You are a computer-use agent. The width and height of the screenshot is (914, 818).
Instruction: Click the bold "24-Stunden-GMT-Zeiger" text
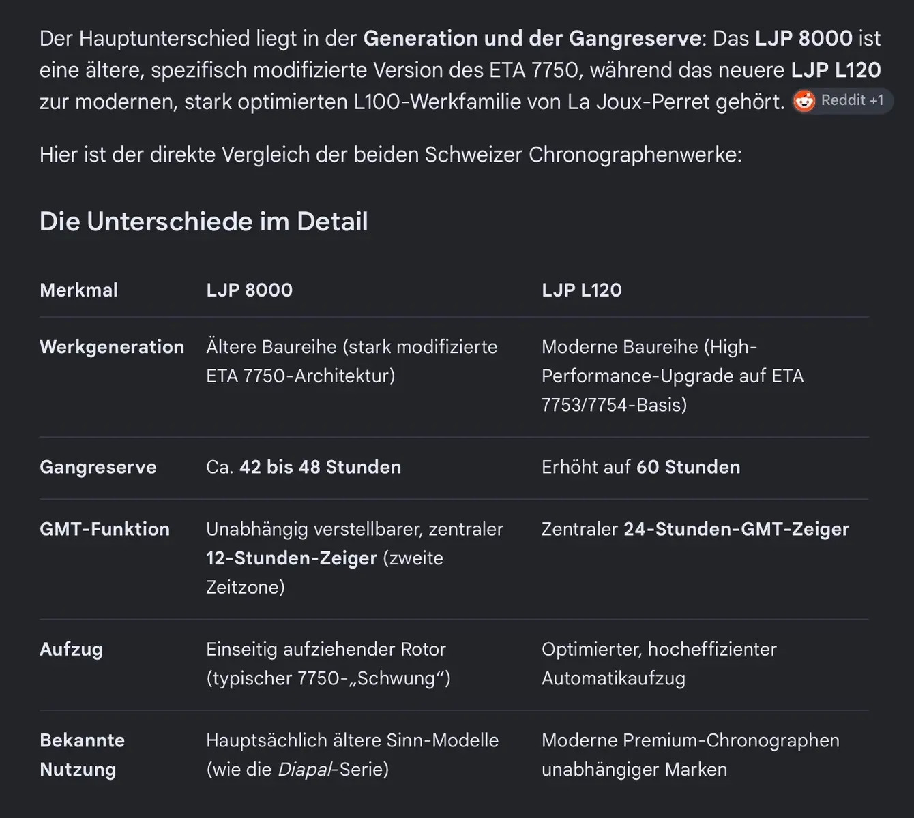736,529
